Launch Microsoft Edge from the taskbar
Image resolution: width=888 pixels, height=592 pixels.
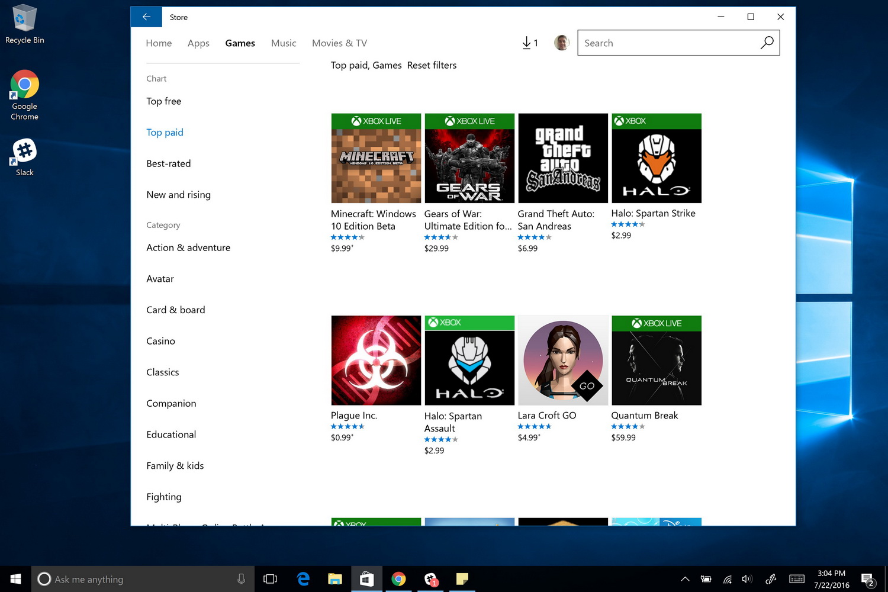pos(303,579)
